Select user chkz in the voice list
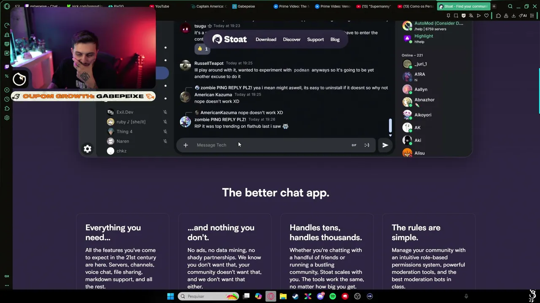This screenshot has width=540, height=303. pos(121,151)
